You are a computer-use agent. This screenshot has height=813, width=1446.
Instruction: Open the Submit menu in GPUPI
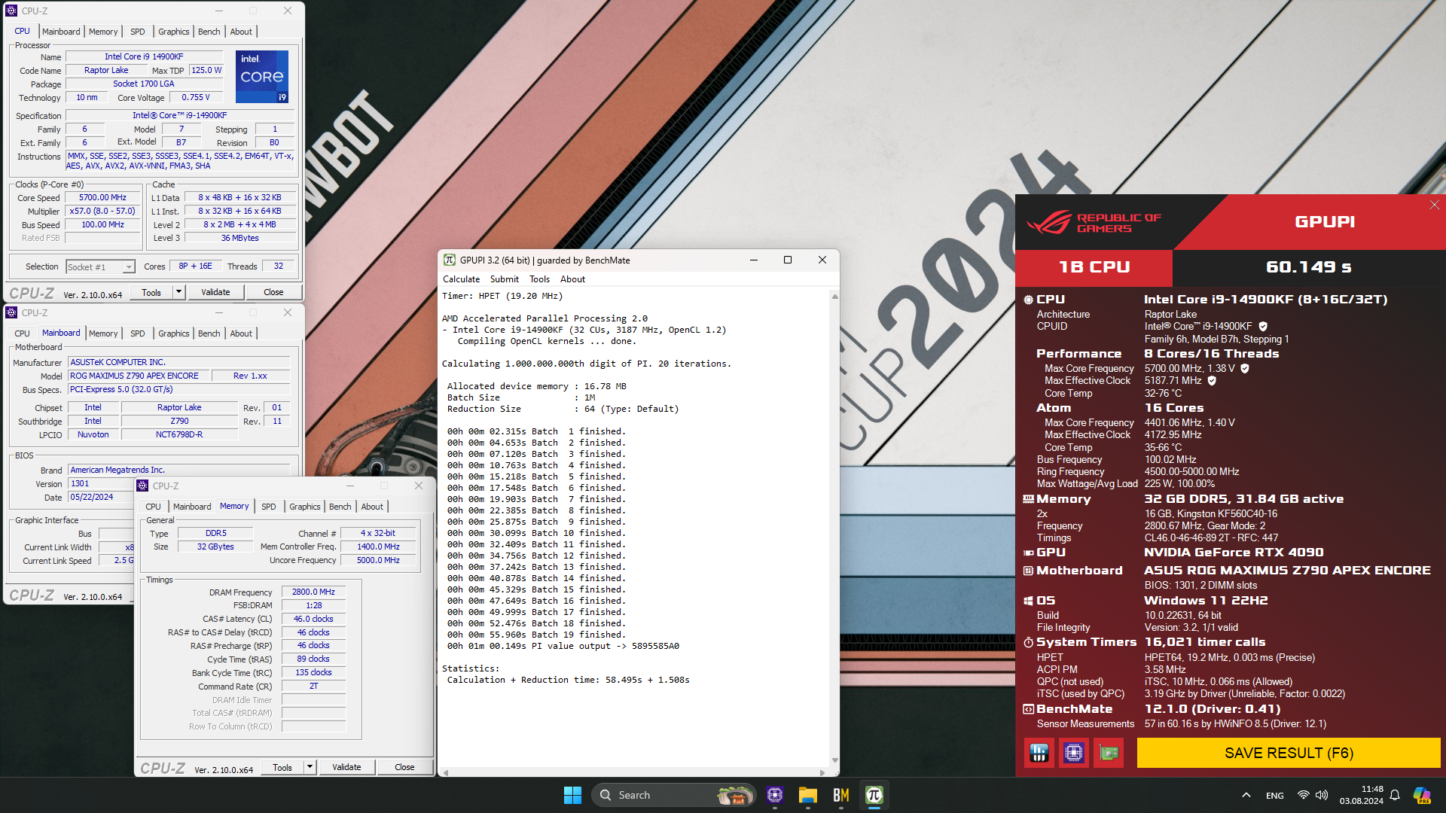505,279
